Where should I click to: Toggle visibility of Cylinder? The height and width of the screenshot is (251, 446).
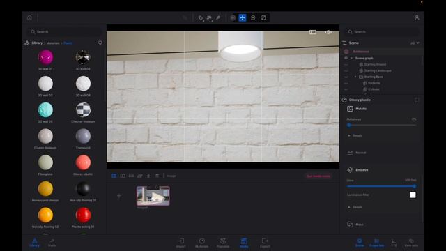coord(346,89)
